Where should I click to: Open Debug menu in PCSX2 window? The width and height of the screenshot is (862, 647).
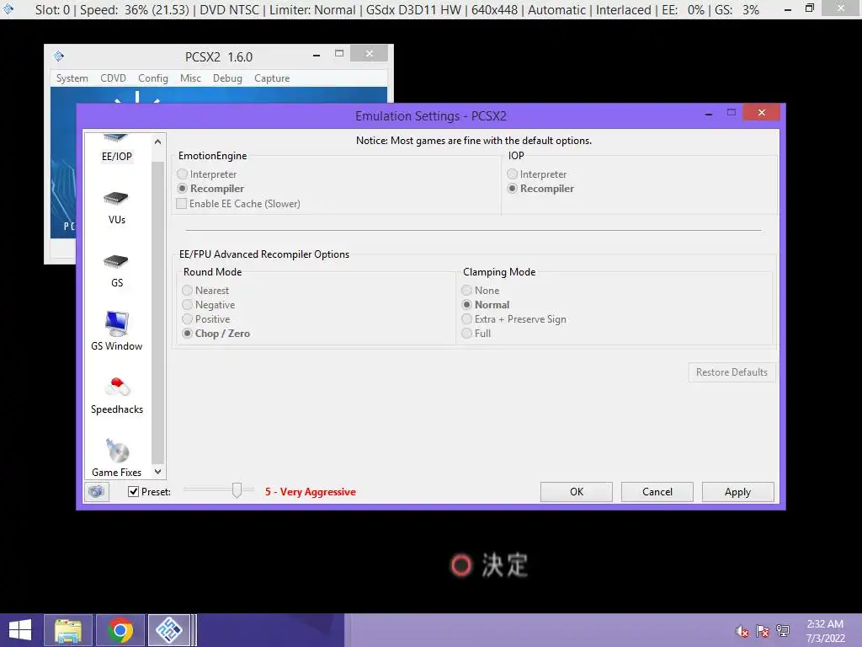pos(227,78)
